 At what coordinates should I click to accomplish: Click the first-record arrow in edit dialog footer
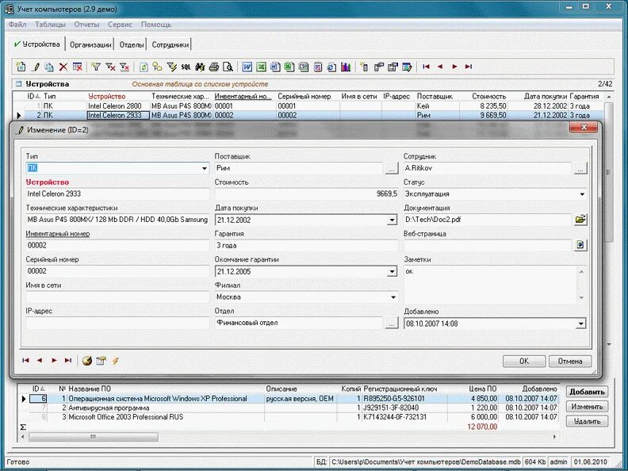[25, 361]
